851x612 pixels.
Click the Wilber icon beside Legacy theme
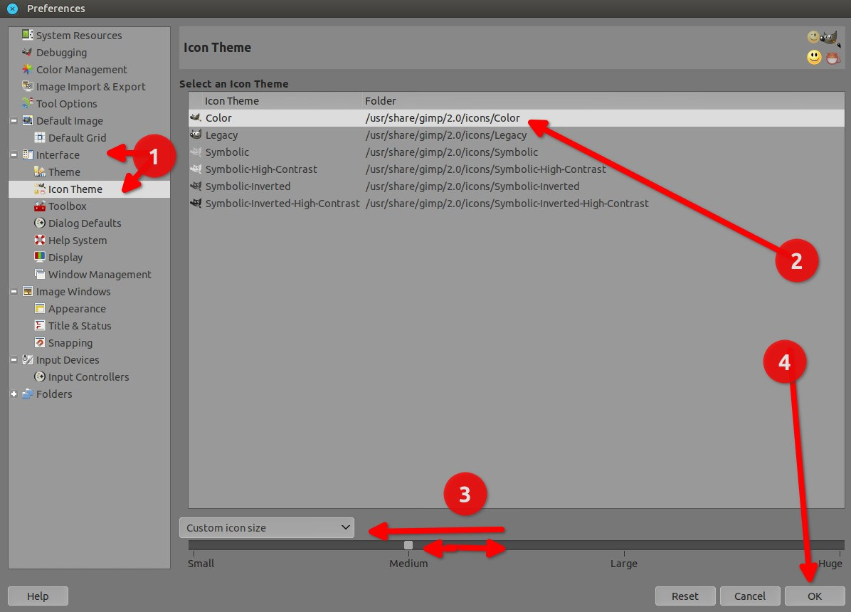click(x=196, y=134)
